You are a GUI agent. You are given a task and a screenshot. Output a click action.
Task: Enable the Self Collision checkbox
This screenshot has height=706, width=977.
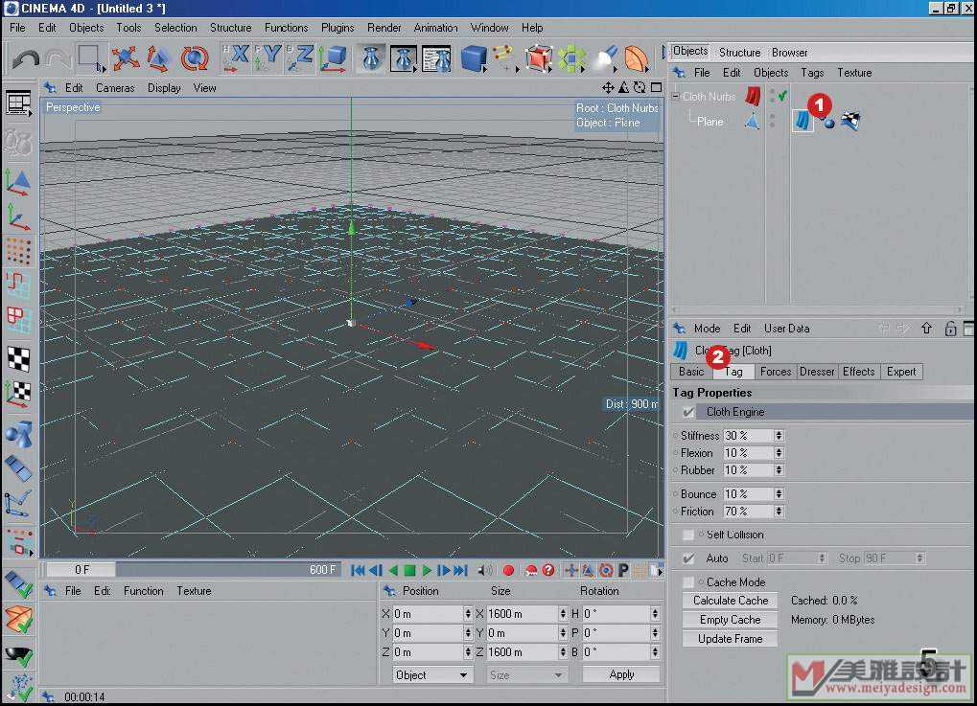[688, 535]
